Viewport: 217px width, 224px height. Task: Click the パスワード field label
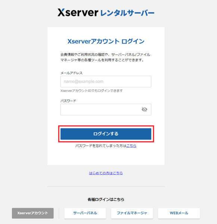68,101
